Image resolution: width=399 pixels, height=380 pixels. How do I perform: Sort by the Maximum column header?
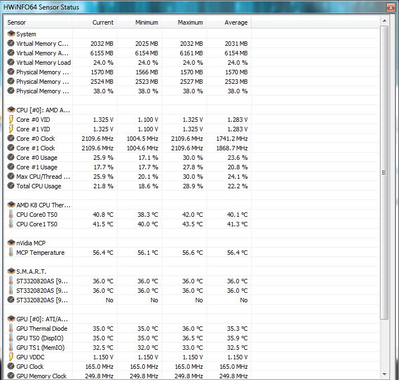184,22
